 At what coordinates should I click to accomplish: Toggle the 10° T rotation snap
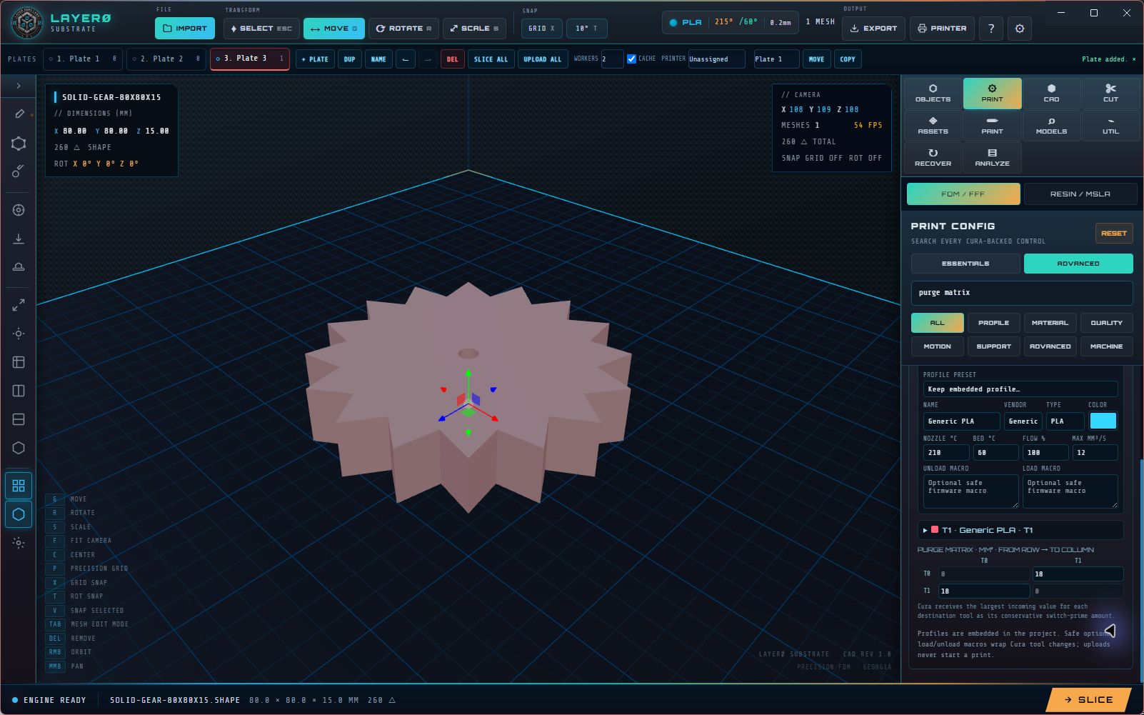[586, 29]
